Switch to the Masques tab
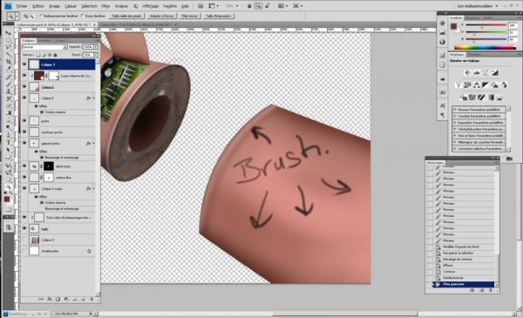523x318 pixels. pyautogui.click(x=474, y=54)
